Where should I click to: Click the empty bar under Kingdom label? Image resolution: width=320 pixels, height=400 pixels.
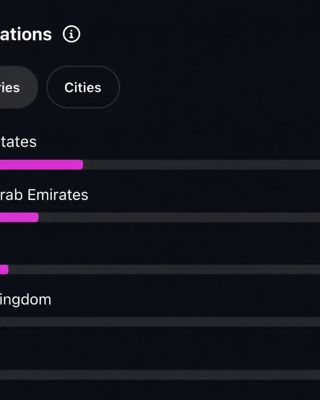(160, 322)
